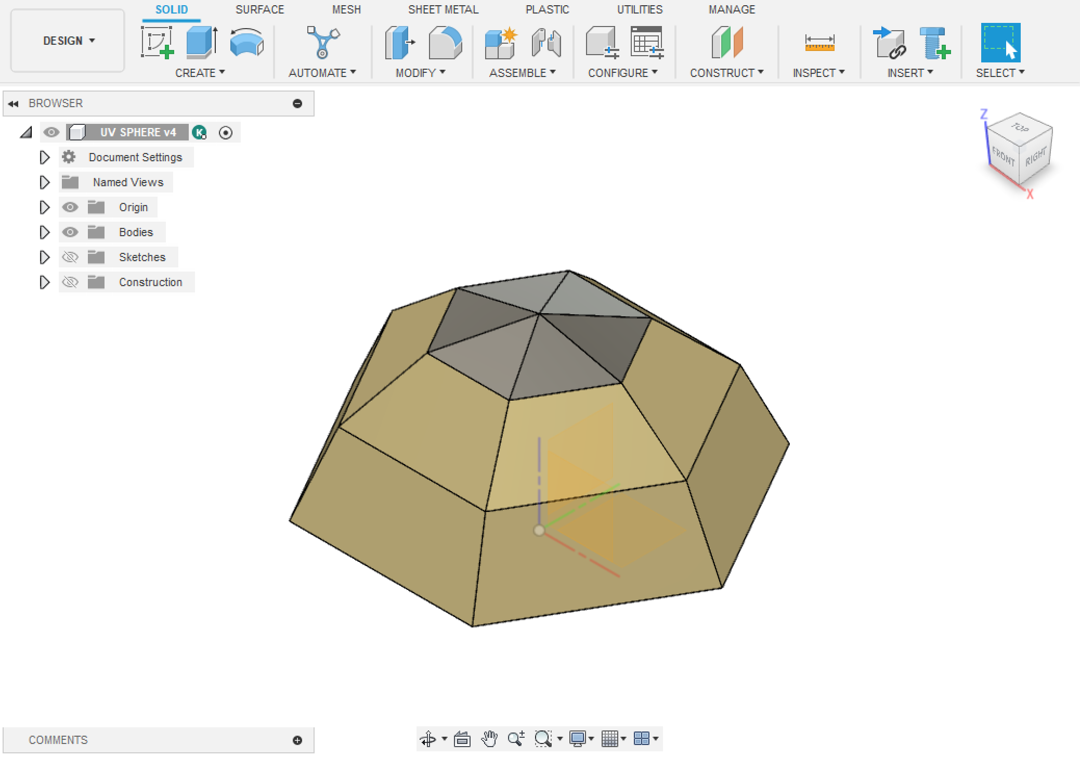Show the hidden Sketches folder
The width and height of the screenshot is (1080, 757).
[x=70, y=257]
